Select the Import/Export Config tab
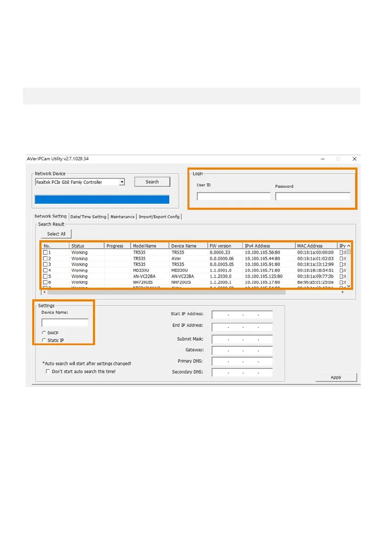 pos(159,217)
